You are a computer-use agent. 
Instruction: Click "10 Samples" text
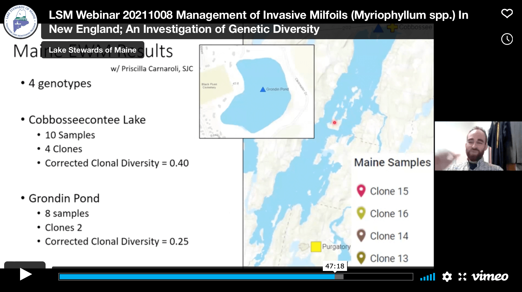click(x=70, y=135)
